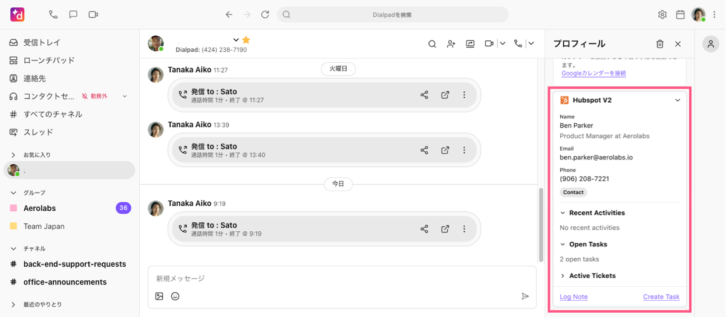Close the プロフィール panel
Viewport: 726px width, 317px height.
pos(678,43)
